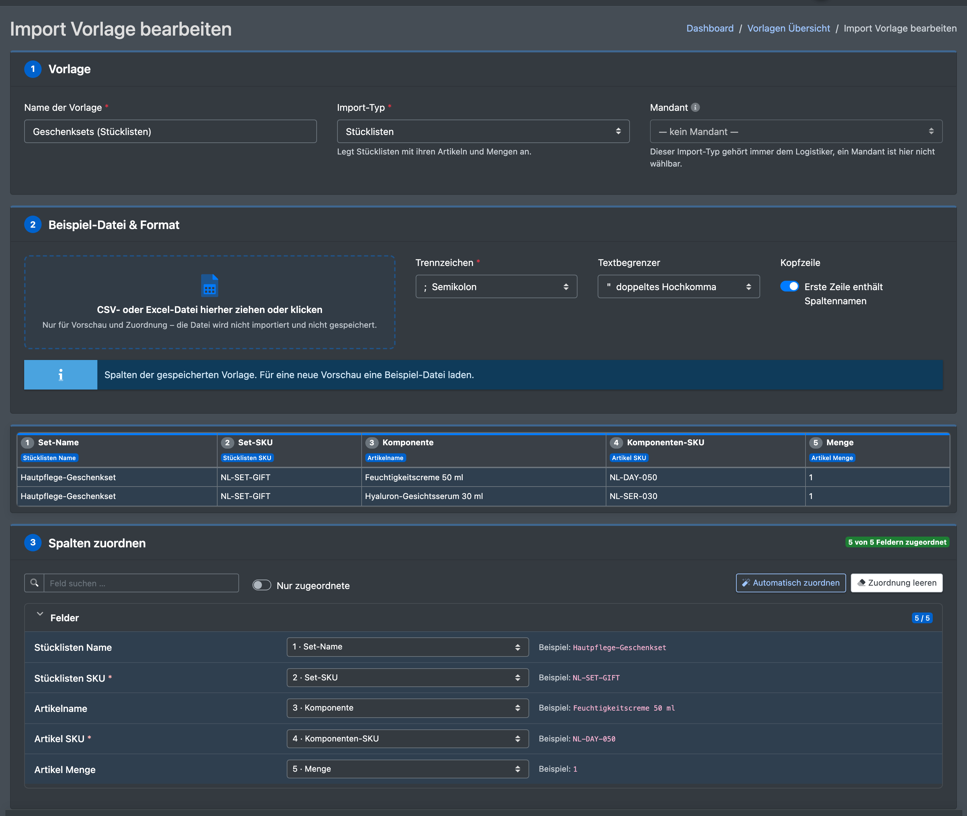Open the Mandant dropdown
The width and height of the screenshot is (967, 816).
click(796, 131)
